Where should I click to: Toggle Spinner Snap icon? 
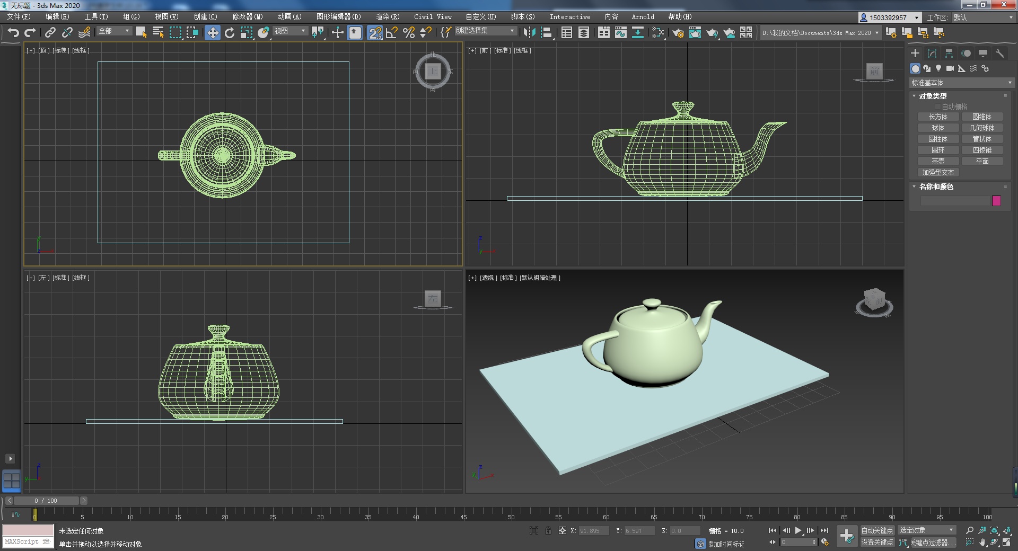[426, 33]
